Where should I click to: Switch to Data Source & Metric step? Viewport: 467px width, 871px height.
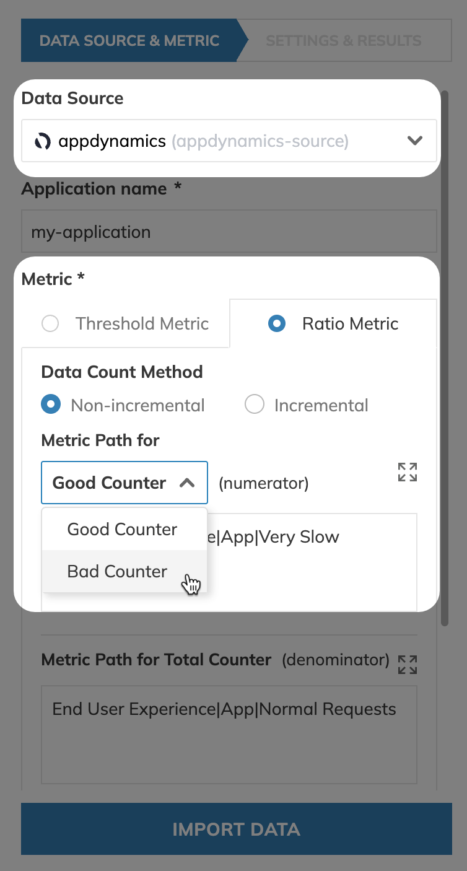(x=129, y=41)
